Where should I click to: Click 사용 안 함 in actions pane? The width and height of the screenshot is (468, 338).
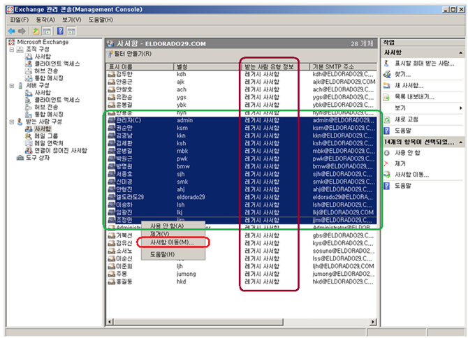click(407, 153)
